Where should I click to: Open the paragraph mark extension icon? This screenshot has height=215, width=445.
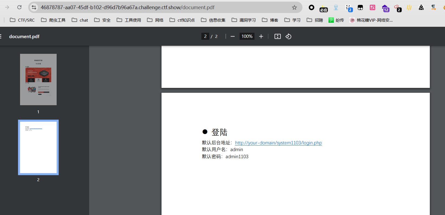[433, 8]
